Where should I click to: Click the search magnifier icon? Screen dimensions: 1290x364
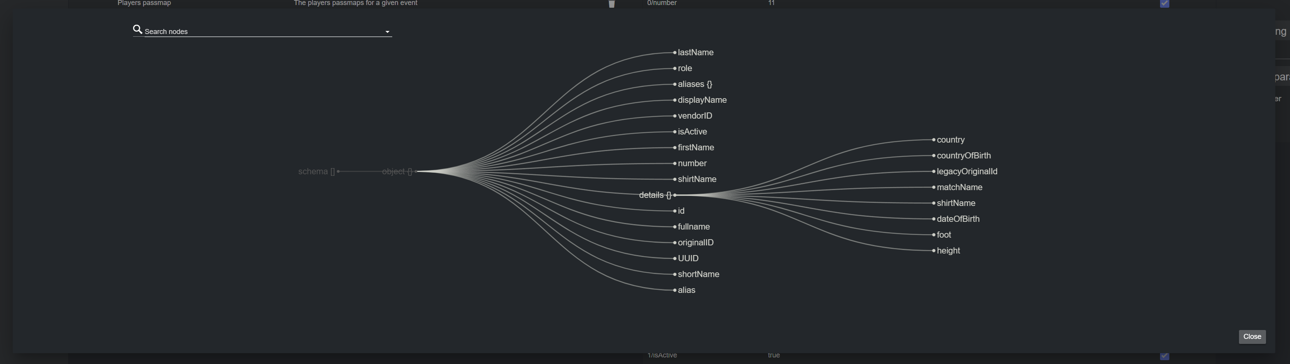(137, 29)
